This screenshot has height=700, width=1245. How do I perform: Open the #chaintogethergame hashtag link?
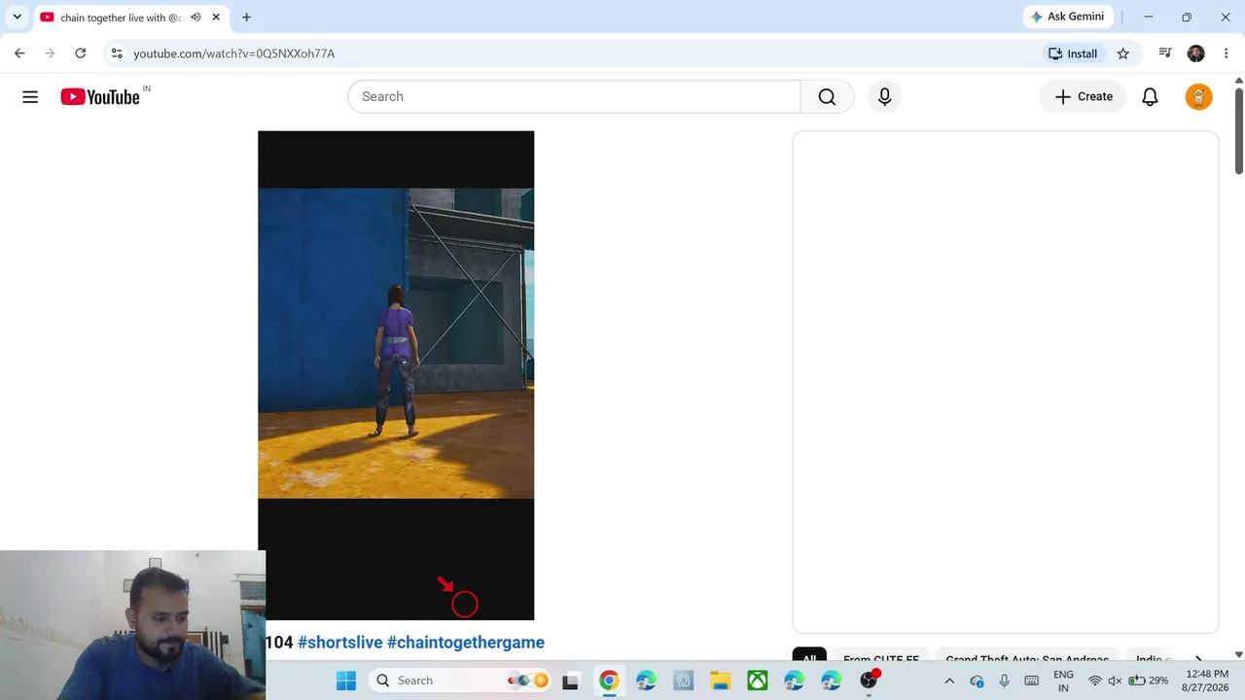click(x=466, y=643)
